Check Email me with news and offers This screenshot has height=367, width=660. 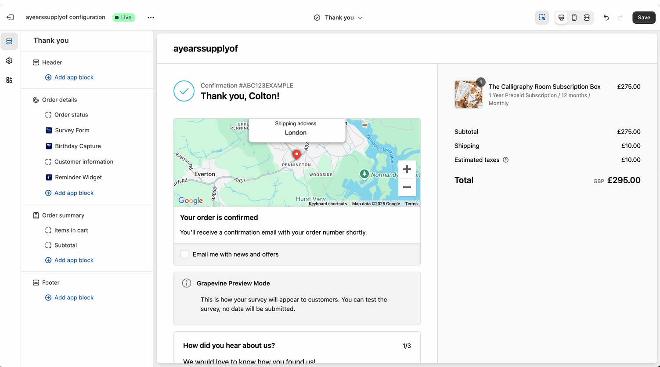click(184, 254)
